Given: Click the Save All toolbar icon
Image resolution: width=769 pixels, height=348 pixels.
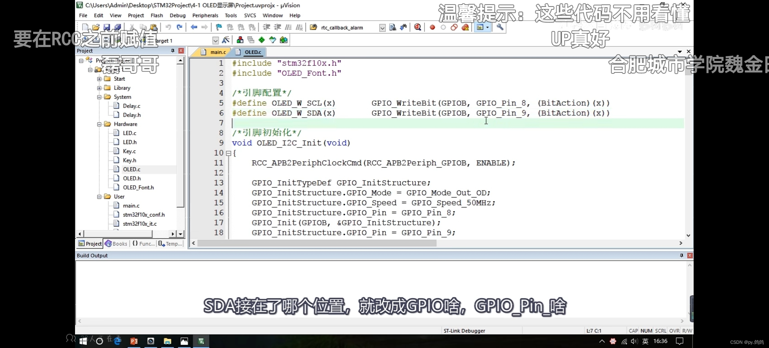Looking at the screenshot, I should [118, 27].
